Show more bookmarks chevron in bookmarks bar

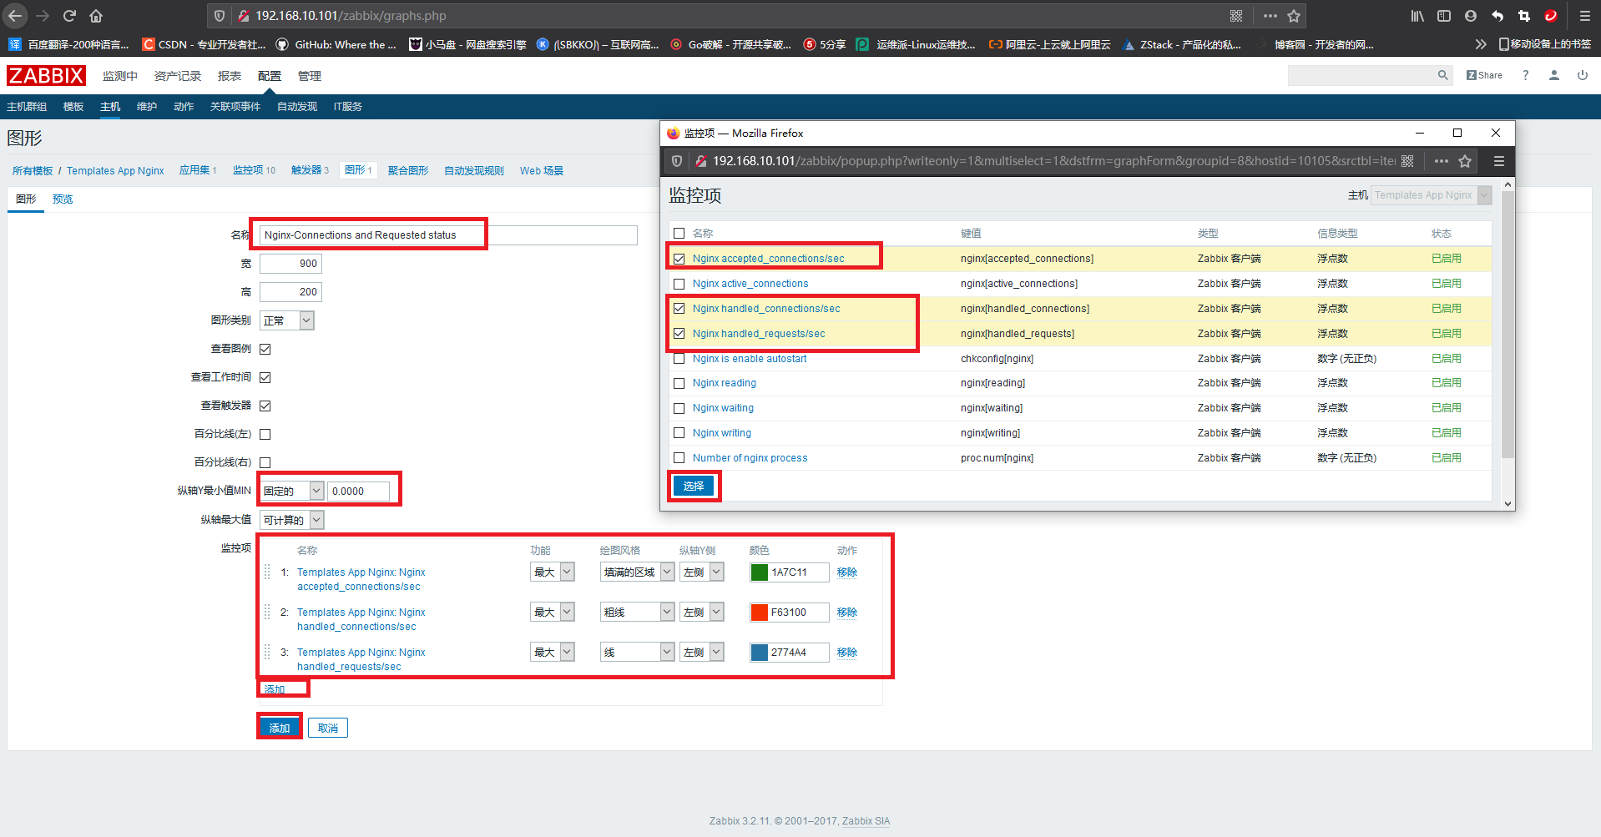[x=1480, y=44]
